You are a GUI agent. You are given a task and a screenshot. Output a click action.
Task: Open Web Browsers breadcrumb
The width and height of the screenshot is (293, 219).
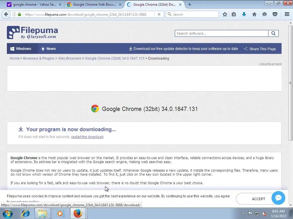click(x=70, y=58)
